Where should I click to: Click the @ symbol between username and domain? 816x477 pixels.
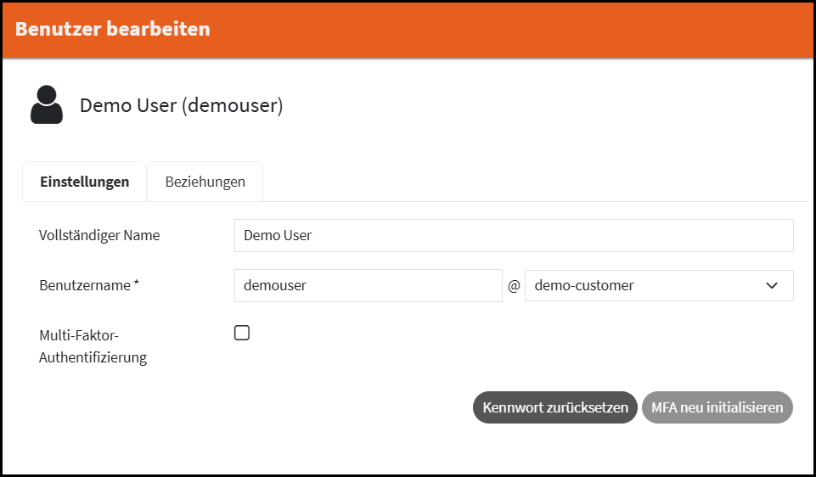click(x=514, y=287)
